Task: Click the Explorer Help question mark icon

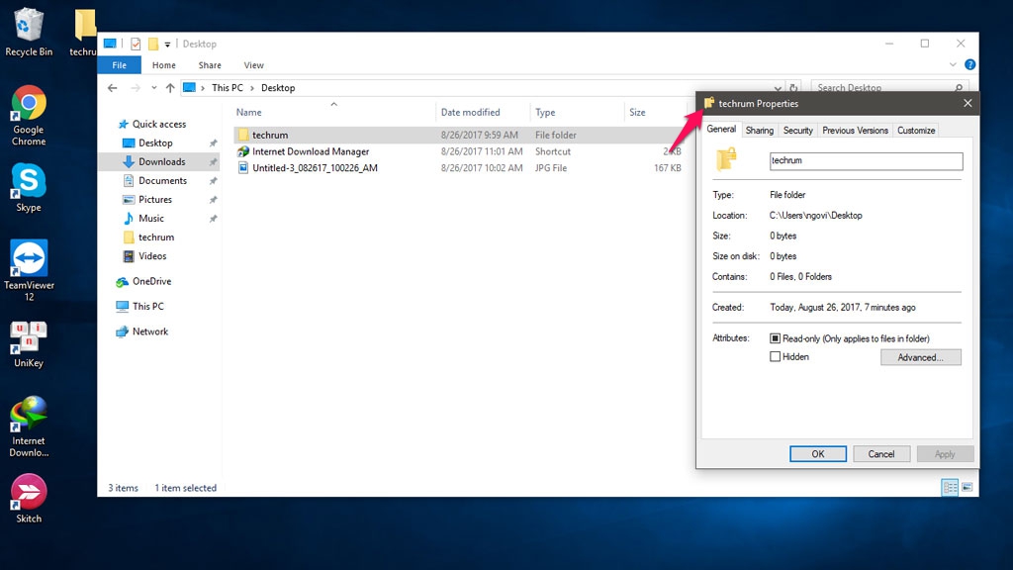Action: (969, 65)
